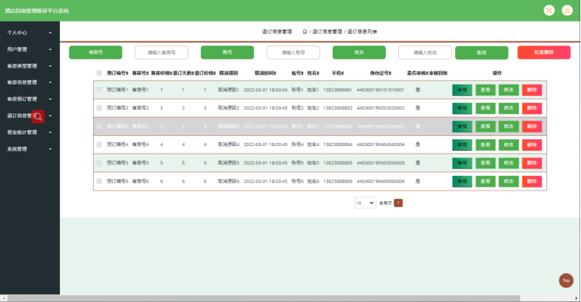This screenshot has width=581, height=302.
Task: Select pagination page 1 button
Action: coord(398,203)
